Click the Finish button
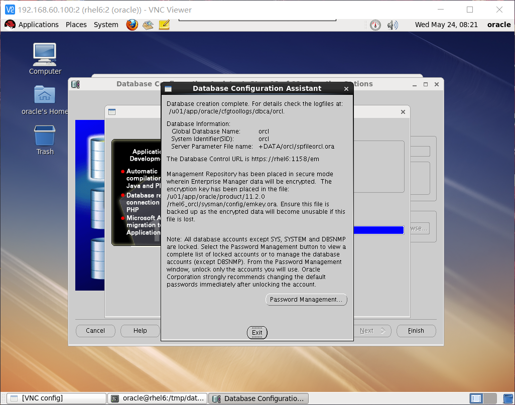 click(x=416, y=331)
